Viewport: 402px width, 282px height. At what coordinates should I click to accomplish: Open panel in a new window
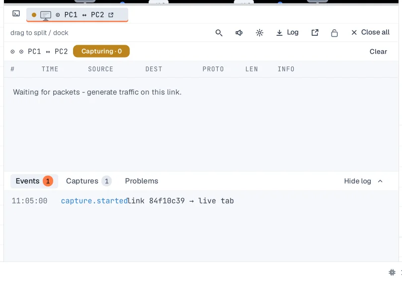coord(315,33)
